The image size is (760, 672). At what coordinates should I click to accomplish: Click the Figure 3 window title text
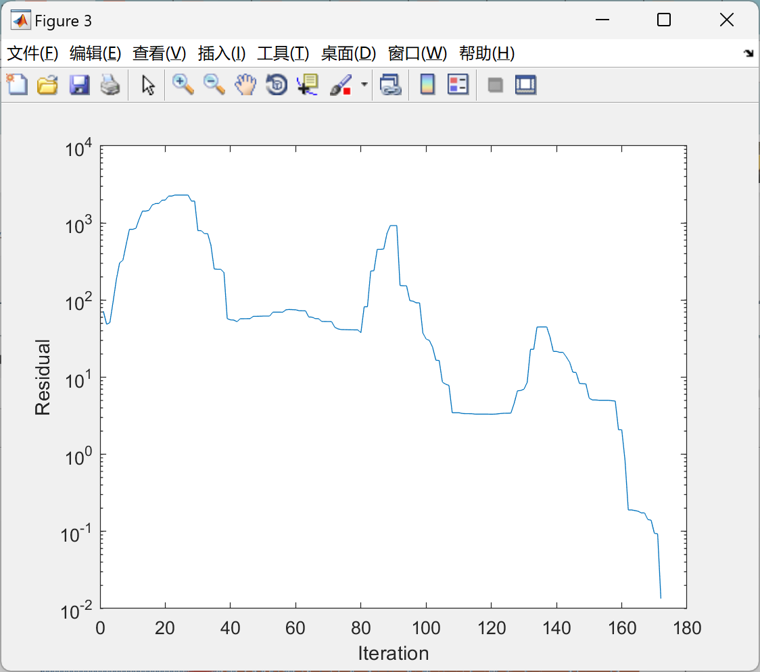tap(63, 21)
